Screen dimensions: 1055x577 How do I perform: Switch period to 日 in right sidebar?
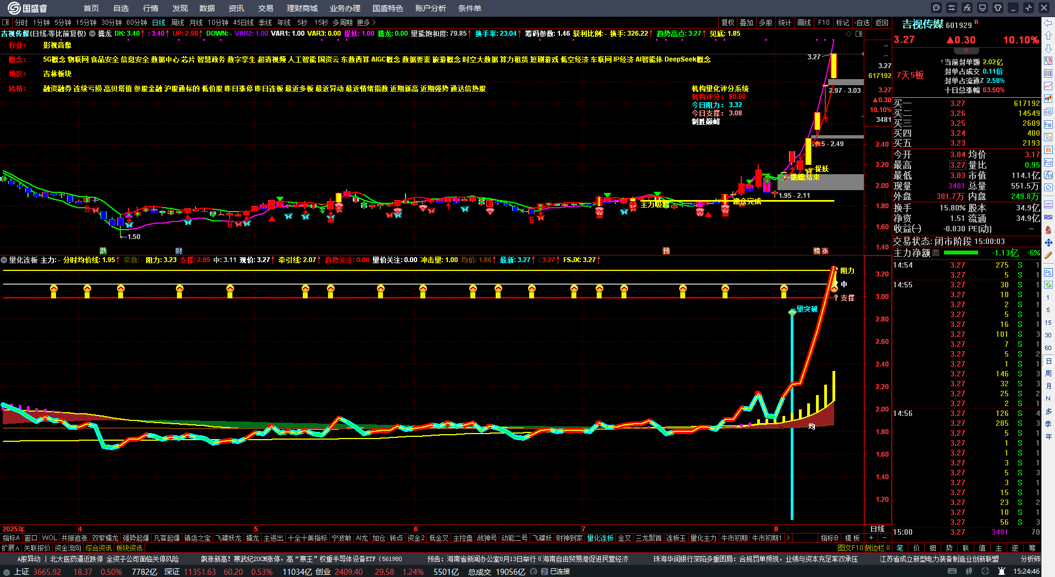click(x=1048, y=361)
